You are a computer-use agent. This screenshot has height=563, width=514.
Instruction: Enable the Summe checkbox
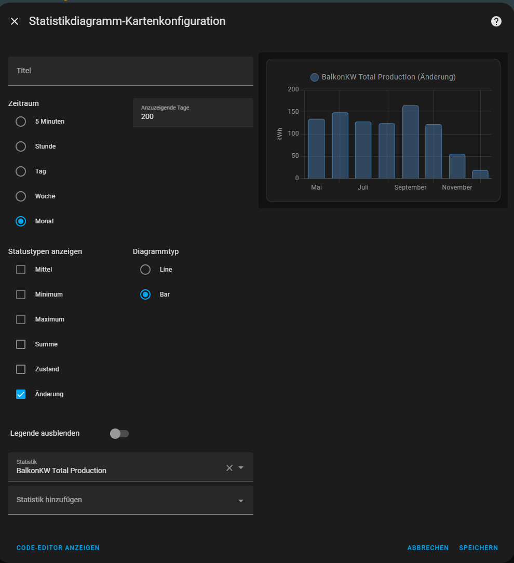(x=21, y=344)
